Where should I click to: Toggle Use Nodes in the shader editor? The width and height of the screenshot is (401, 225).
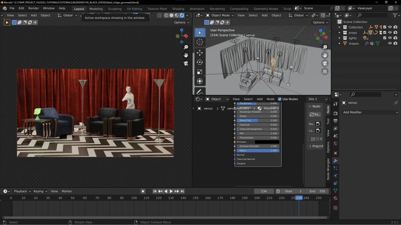coord(279,99)
